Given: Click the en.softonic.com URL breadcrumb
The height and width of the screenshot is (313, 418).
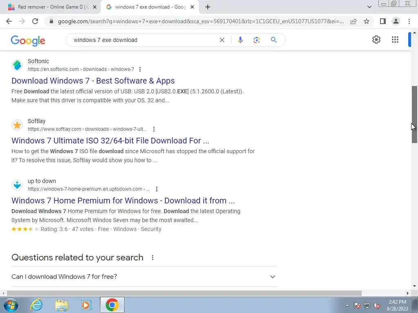Looking at the screenshot, I should click(81, 69).
